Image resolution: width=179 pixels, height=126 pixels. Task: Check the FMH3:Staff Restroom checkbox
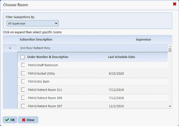point(23,65)
